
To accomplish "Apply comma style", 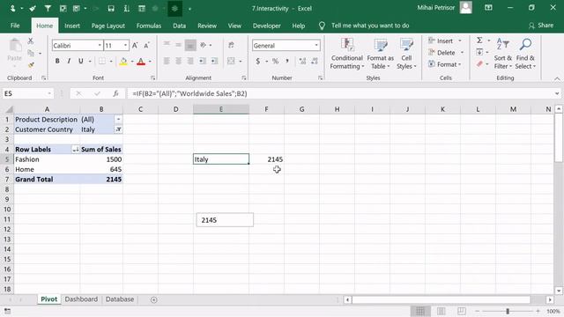I will click(287, 62).
